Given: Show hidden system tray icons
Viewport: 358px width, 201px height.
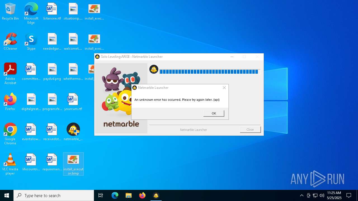Looking at the screenshot, I should [302, 195].
